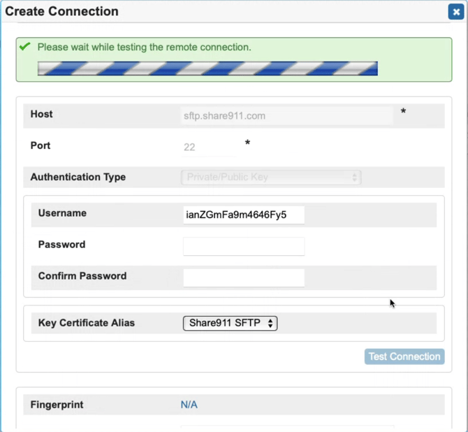Click the Confirm Password label
Image resolution: width=468 pixels, height=432 pixels.
click(82, 276)
